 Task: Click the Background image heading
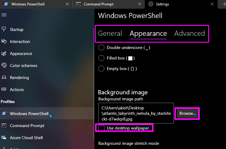click(x=123, y=92)
